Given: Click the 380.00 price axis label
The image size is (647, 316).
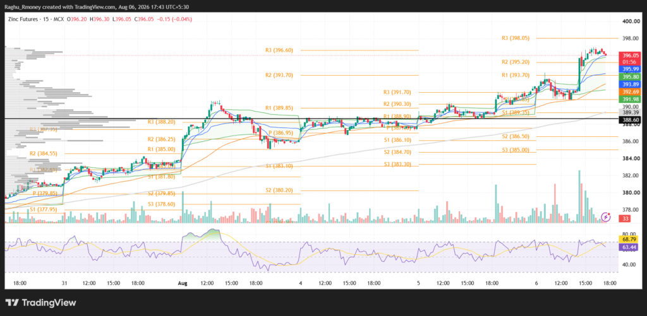Looking at the screenshot, I should (630, 193).
